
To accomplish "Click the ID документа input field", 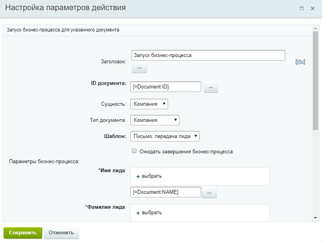I will 166,87.
